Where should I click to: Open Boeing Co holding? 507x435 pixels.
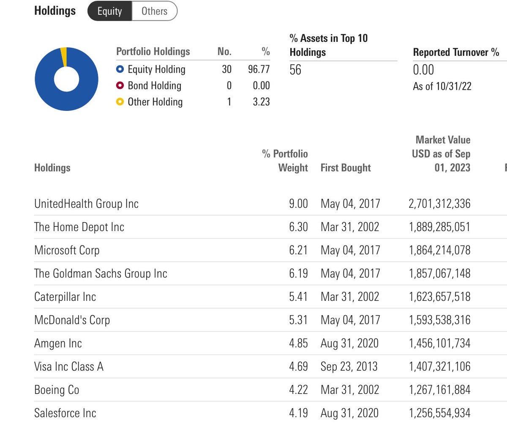tap(57, 390)
